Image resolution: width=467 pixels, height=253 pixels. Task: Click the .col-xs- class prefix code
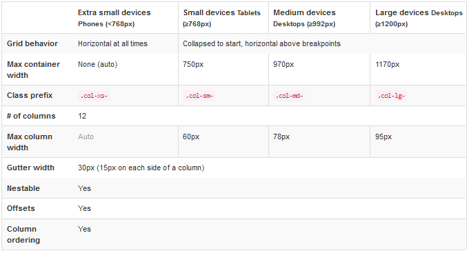coord(94,96)
